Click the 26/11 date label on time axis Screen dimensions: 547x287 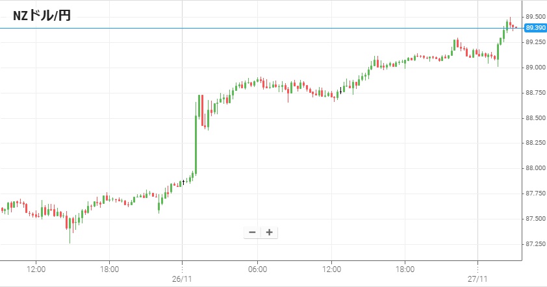click(x=183, y=278)
